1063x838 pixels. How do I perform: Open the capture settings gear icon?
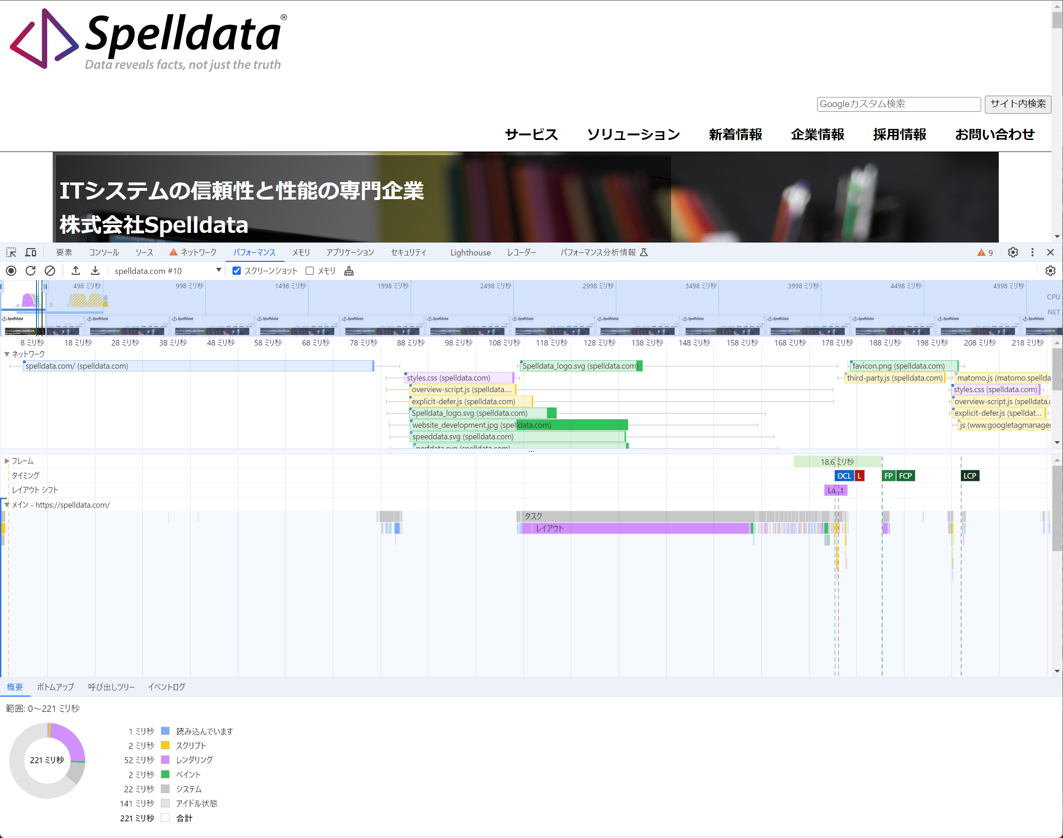(1050, 271)
